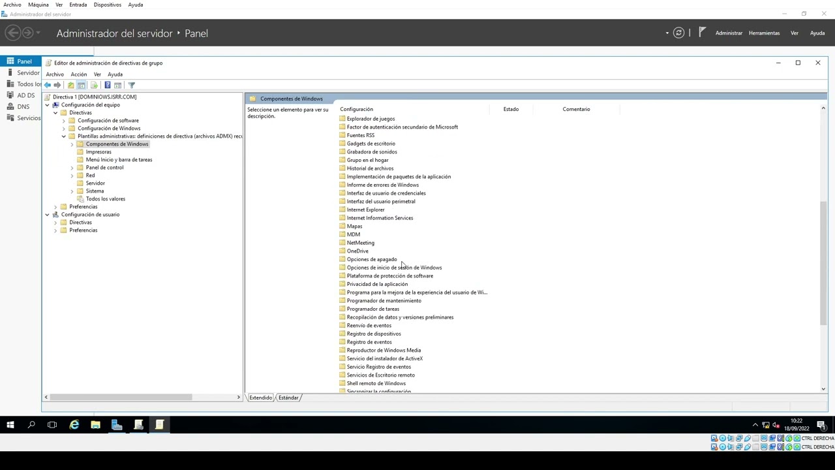This screenshot has width=835, height=470.
Task: Open the Action Center notification icon
Action: (x=821, y=425)
